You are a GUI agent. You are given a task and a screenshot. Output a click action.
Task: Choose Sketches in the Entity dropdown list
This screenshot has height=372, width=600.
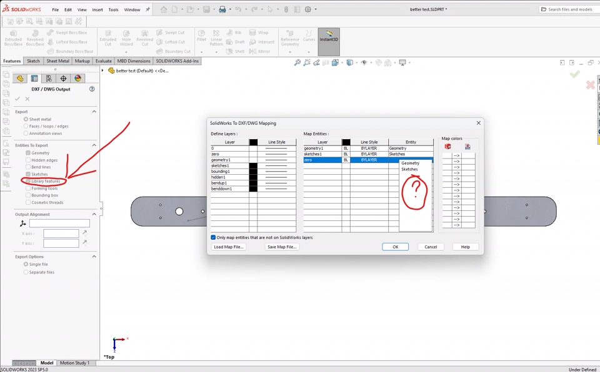coord(409,169)
